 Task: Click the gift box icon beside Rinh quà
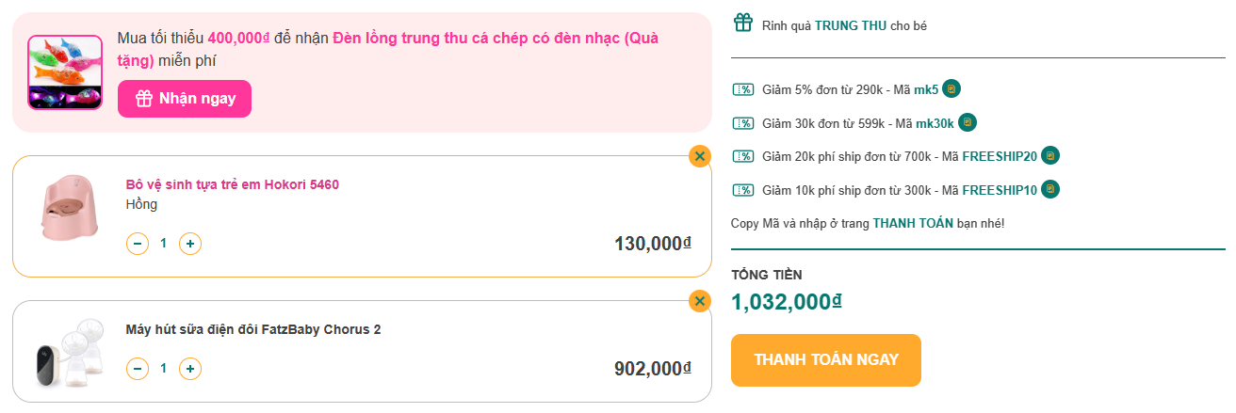(743, 23)
